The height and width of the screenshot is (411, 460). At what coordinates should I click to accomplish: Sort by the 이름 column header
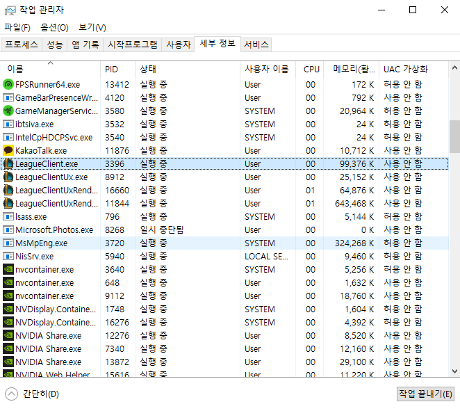tap(50, 70)
